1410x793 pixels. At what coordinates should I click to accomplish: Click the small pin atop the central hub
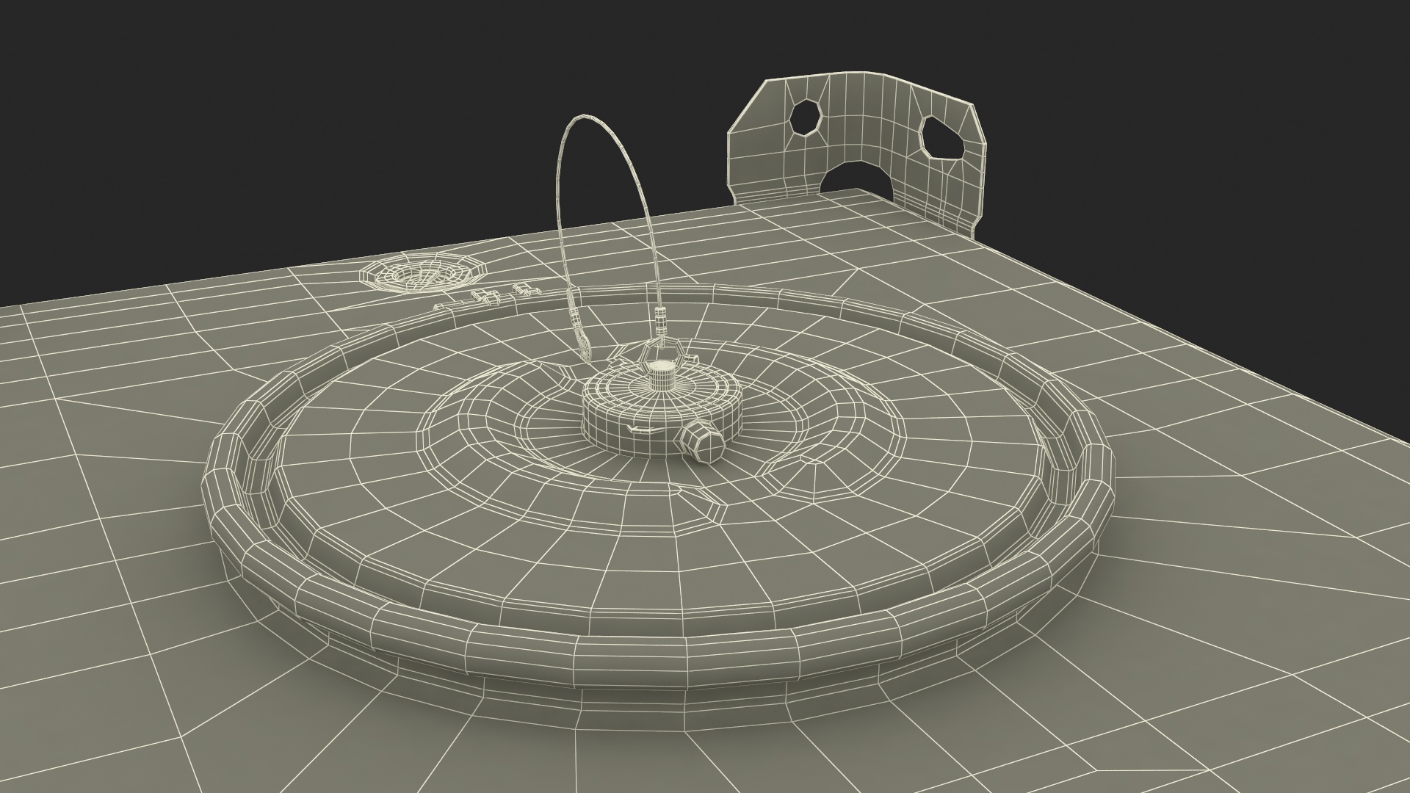coord(661,374)
